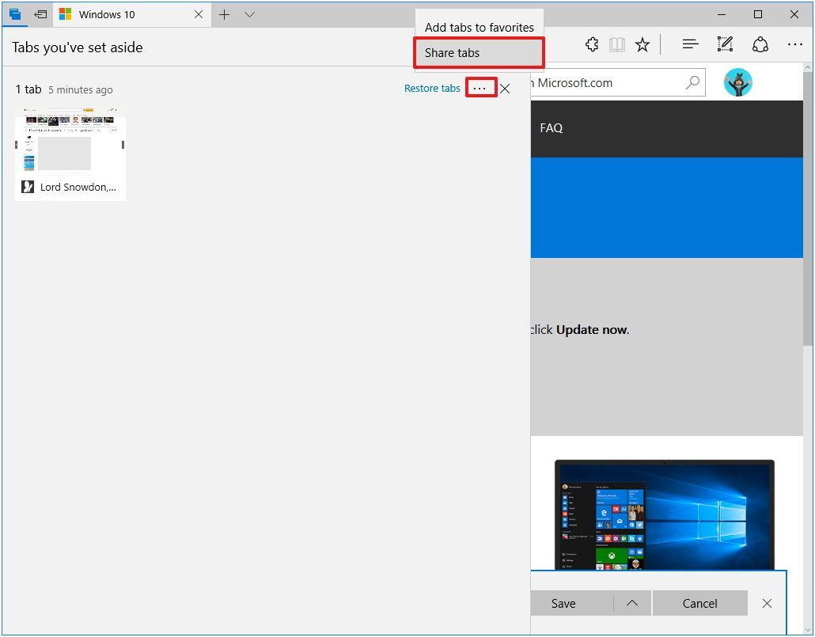
Task: Open more options beside Restore tabs
Action: [x=480, y=88]
